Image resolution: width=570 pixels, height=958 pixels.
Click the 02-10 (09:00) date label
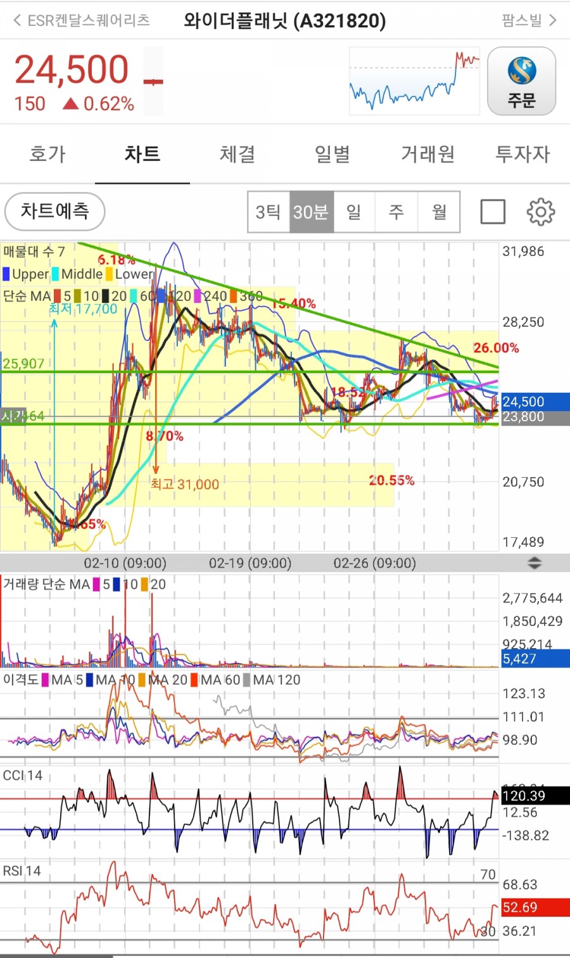pos(125,563)
